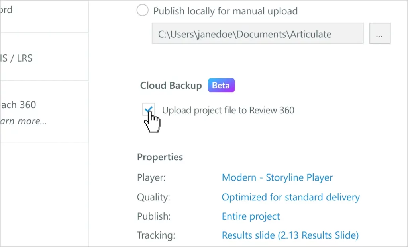
Task: Open the Reach 360 publish tab
Action: [x=19, y=105]
